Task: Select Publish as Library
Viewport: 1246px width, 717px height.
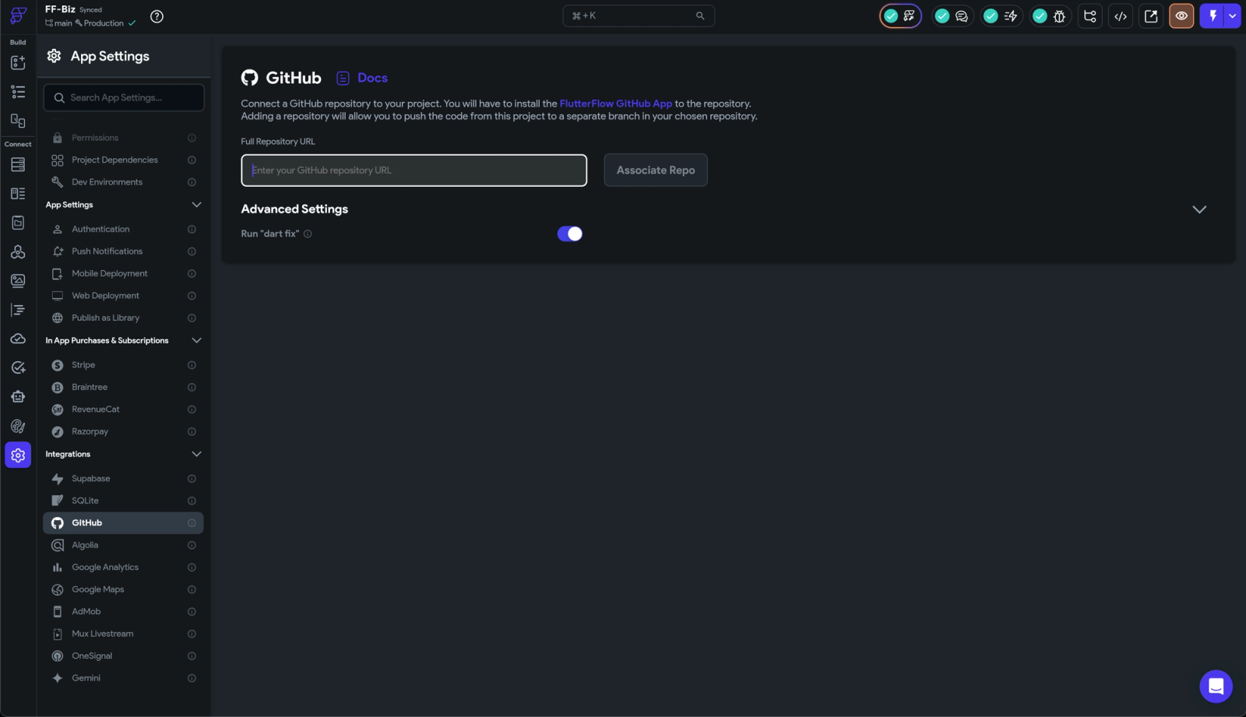Action: pyautogui.click(x=123, y=318)
